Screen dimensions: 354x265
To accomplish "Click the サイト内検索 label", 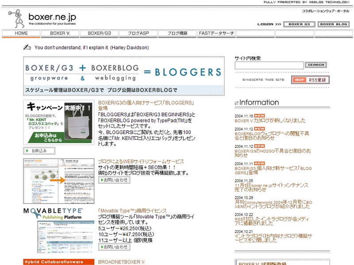I will coord(248,58).
